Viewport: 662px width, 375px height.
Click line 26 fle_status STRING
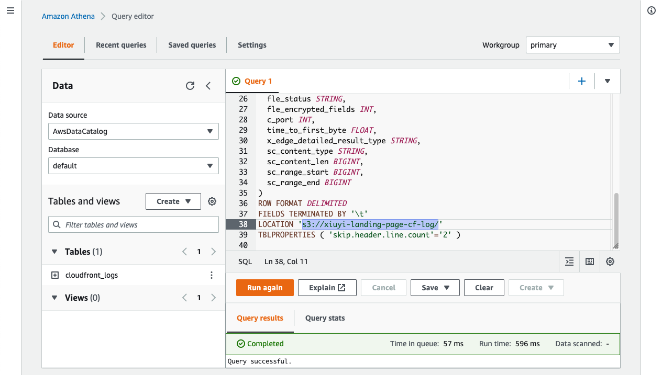[306, 99]
